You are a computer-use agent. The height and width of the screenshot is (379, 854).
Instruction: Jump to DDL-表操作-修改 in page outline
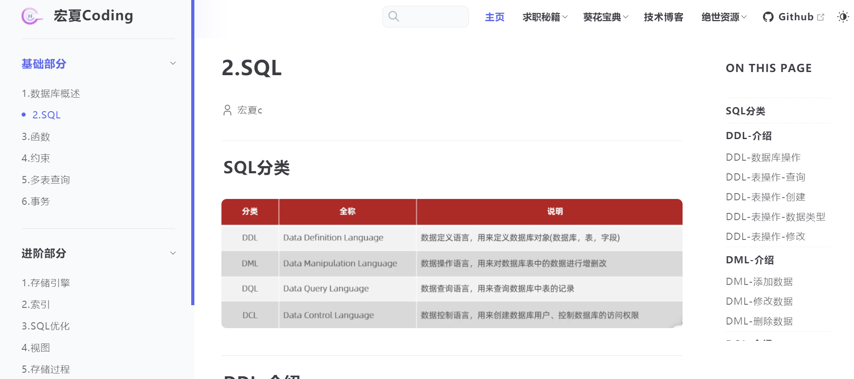click(x=765, y=237)
